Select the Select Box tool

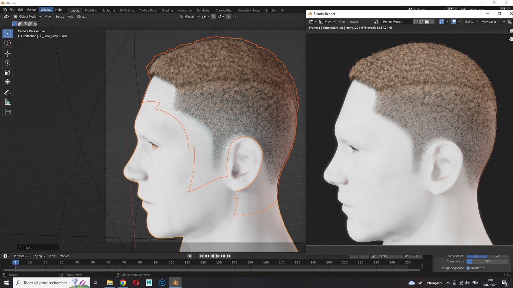[8, 34]
